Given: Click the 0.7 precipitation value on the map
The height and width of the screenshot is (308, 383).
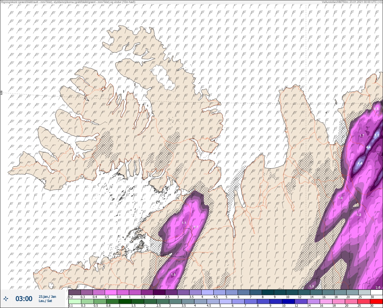Looking at the screenshot, I should click(x=196, y=227).
